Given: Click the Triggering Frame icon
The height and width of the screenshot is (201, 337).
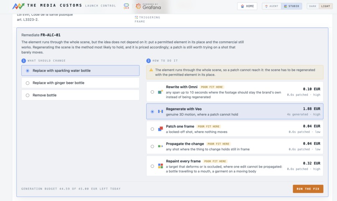Looking at the screenshot, I should (x=136, y=18).
